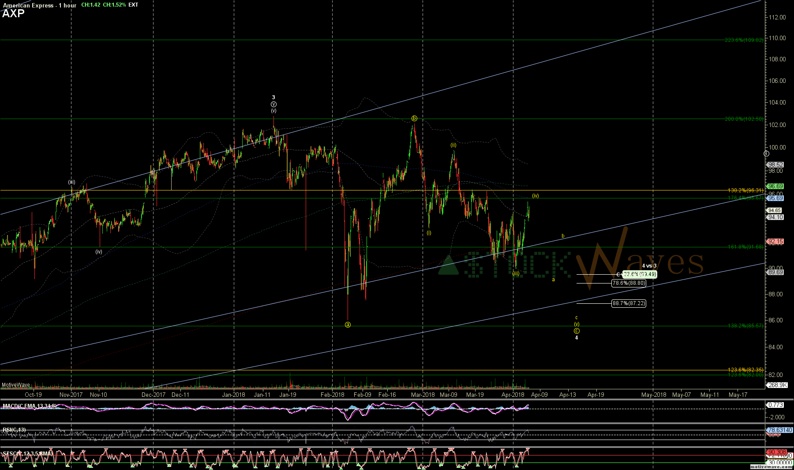Click the 268.9K volume tag
The height and width of the screenshot is (470, 794).
pyautogui.click(x=778, y=385)
